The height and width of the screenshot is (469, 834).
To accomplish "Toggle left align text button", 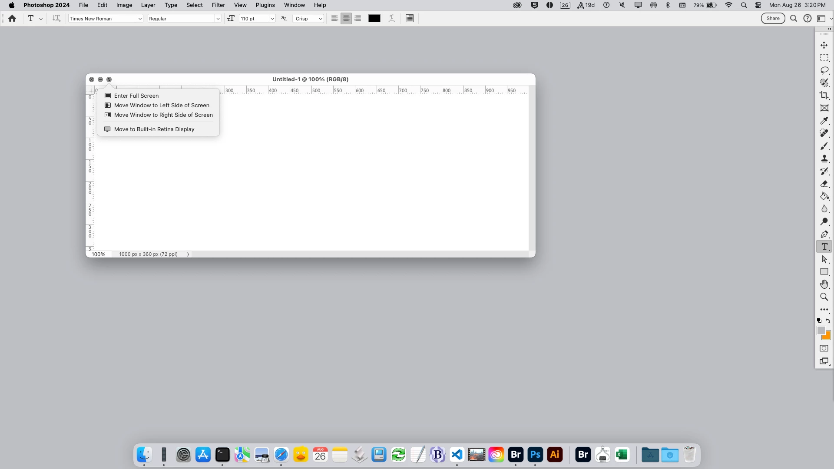I will click(334, 18).
